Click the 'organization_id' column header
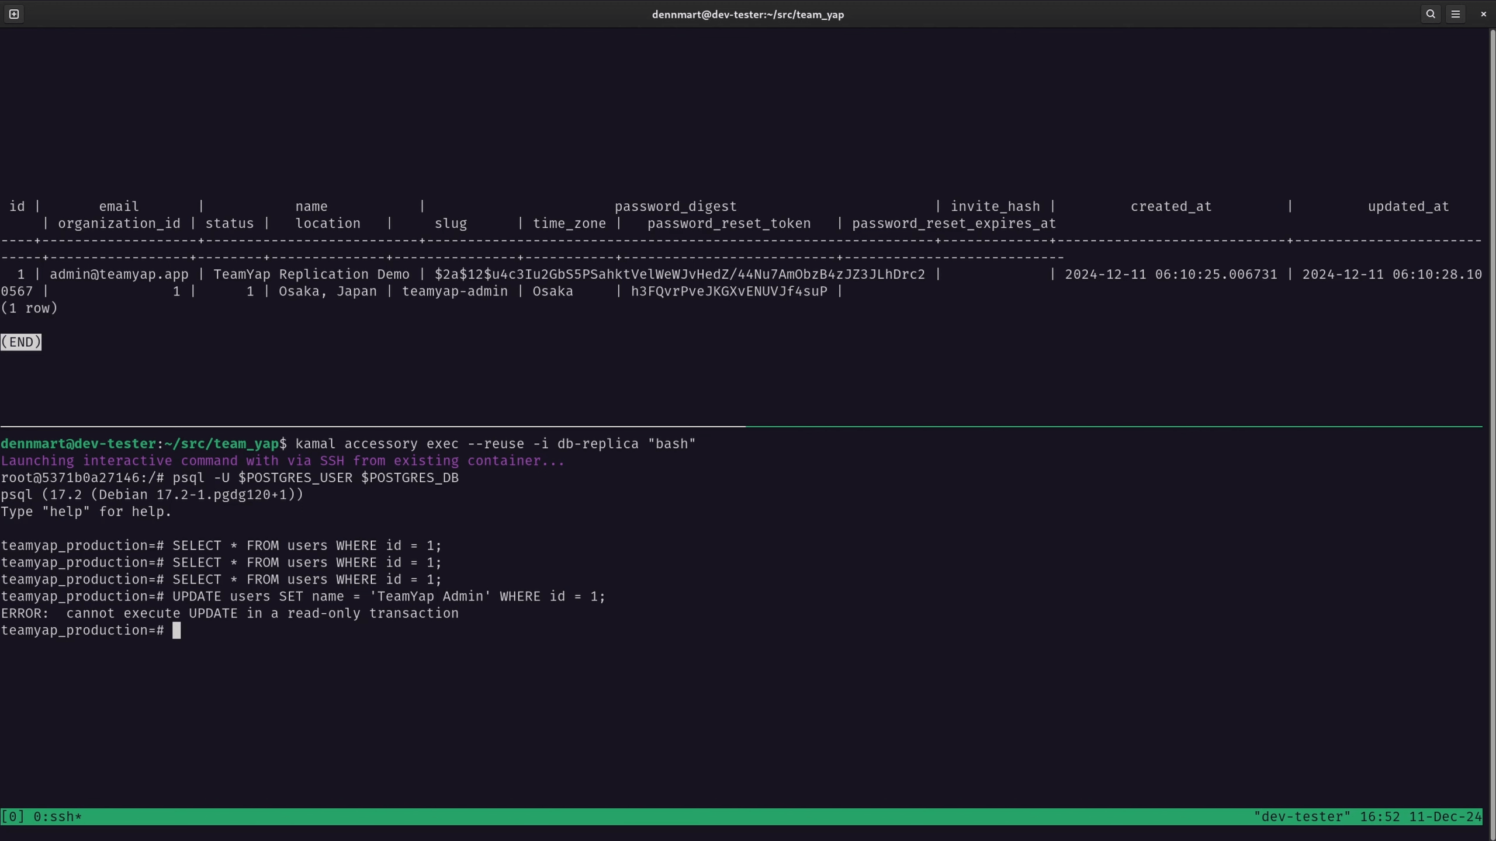The height and width of the screenshot is (841, 1496). (119, 224)
